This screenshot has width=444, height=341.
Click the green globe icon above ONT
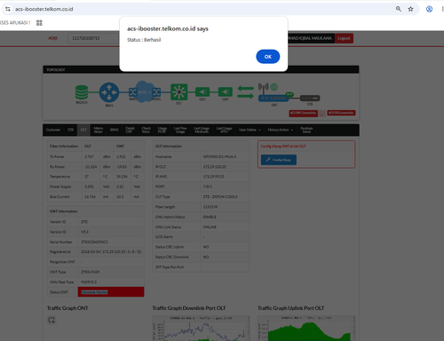click(274, 87)
